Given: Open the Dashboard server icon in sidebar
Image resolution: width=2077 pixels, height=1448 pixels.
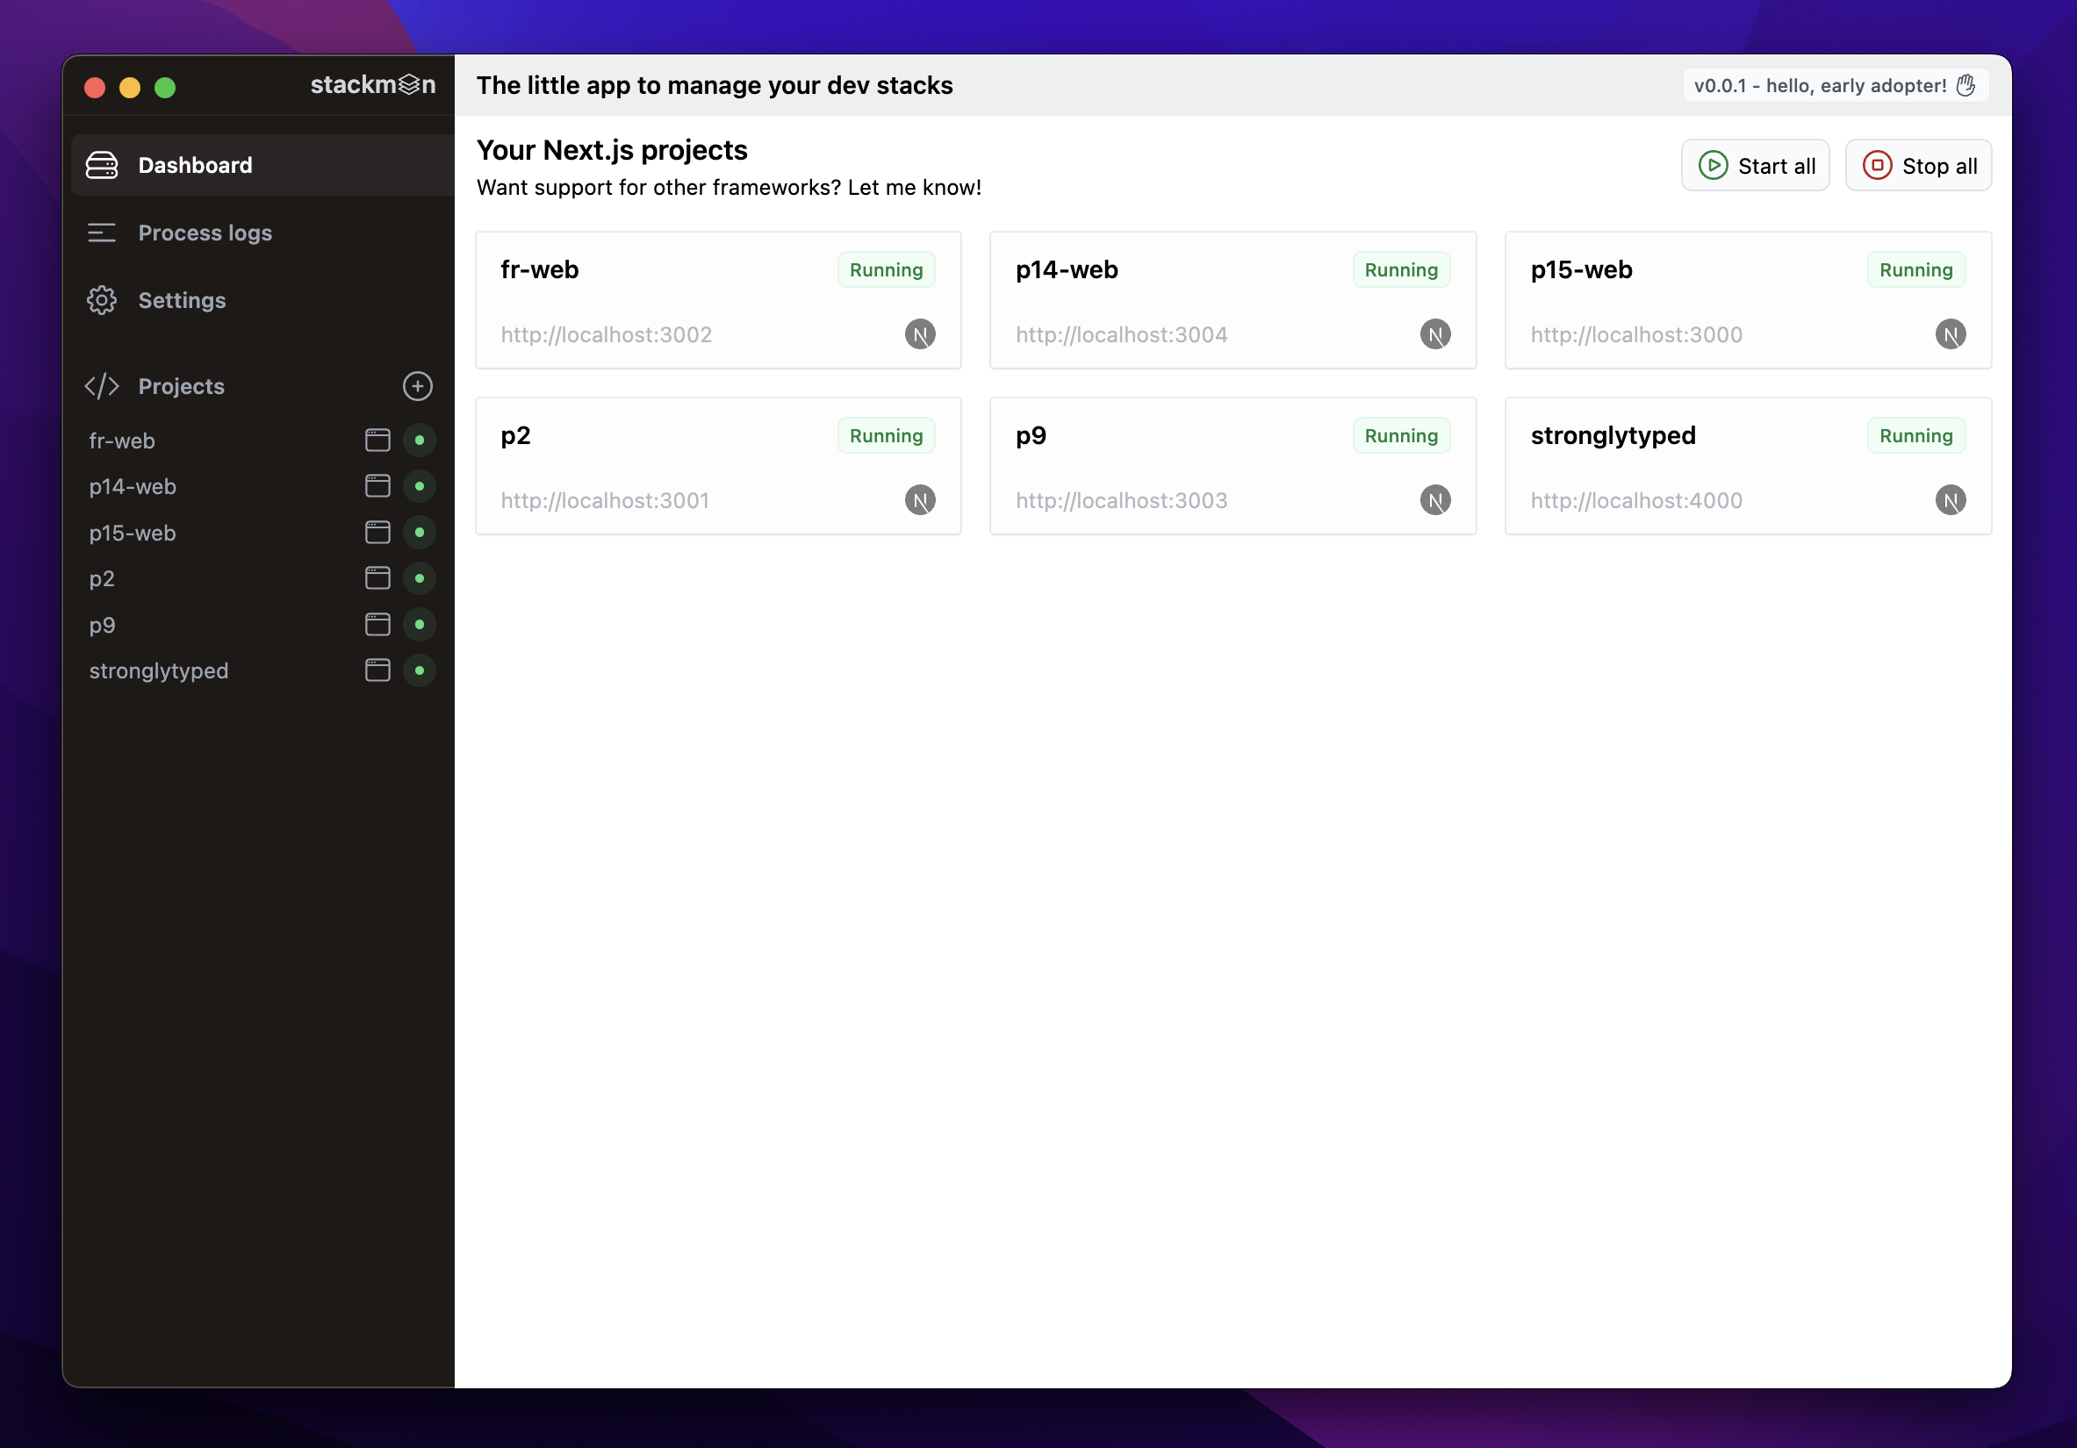Looking at the screenshot, I should point(101,165).
